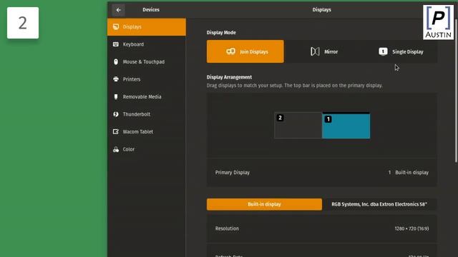The image size is (458, 257).
Task: Select display 2 in arrangement
Action: coord(298,126)
